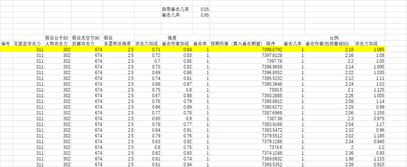The width and height of the screenshot is (407, 167).
Task: Select the damage cell 7383.9168
Action: tap(246, 124)
